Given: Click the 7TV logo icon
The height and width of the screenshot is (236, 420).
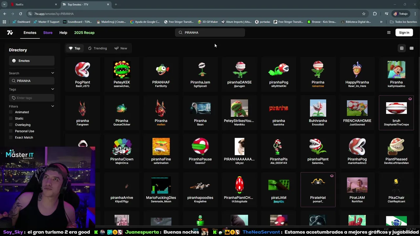Looking at the screenshot, I should click(10, 32).
